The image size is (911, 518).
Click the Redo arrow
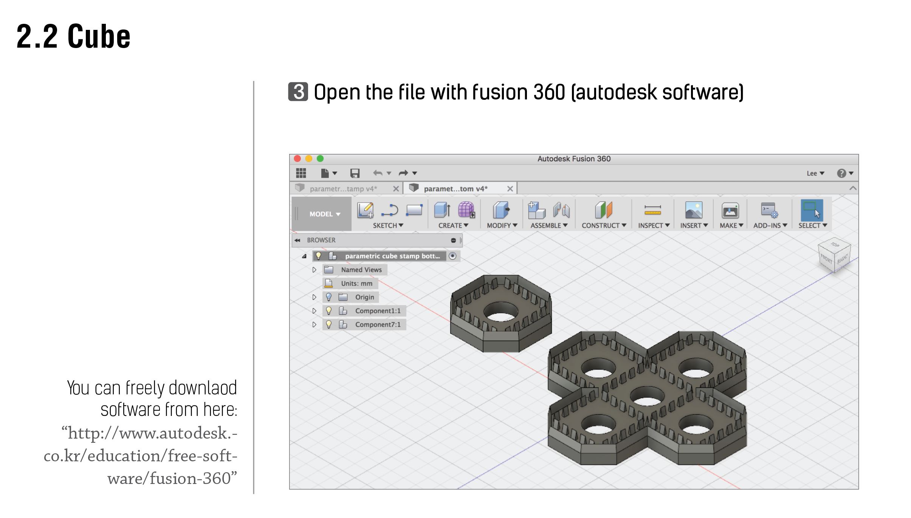coord(403,173)
